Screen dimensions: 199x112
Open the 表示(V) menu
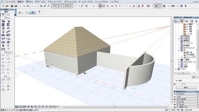coord(29,2)
